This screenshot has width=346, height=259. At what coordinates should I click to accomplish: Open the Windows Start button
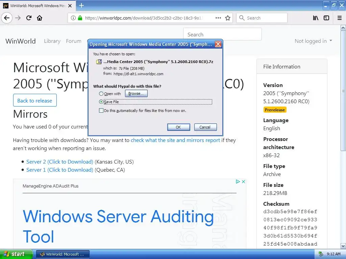tap(16, 254)
